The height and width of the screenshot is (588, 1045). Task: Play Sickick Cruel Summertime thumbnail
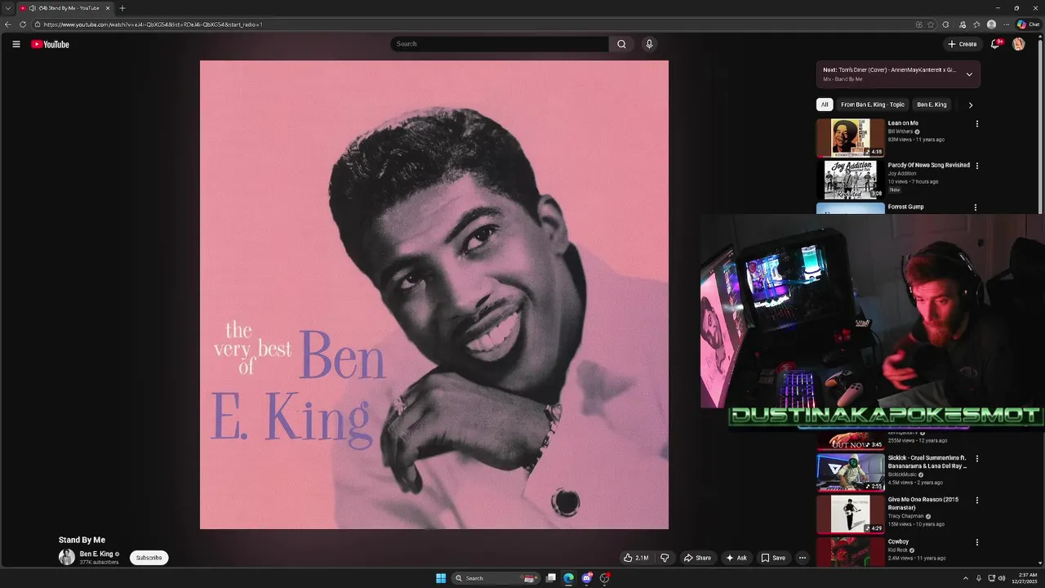point(850,472)
